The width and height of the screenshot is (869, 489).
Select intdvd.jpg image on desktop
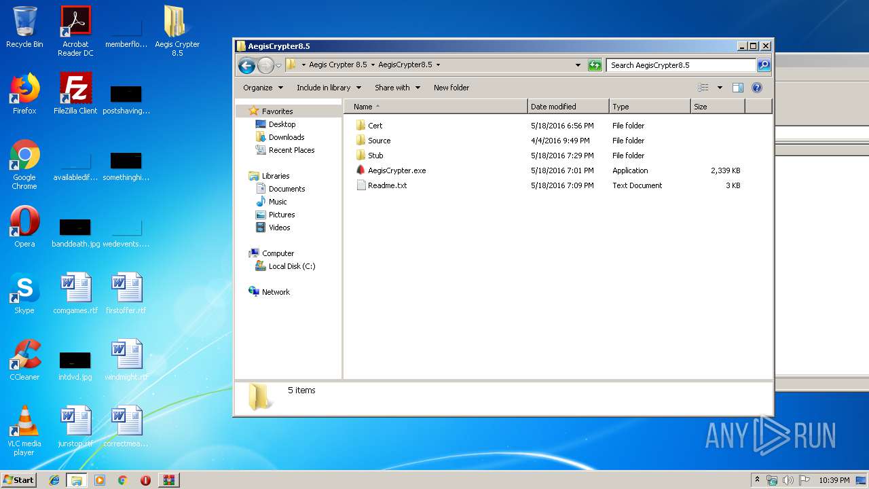click(75, 365)
